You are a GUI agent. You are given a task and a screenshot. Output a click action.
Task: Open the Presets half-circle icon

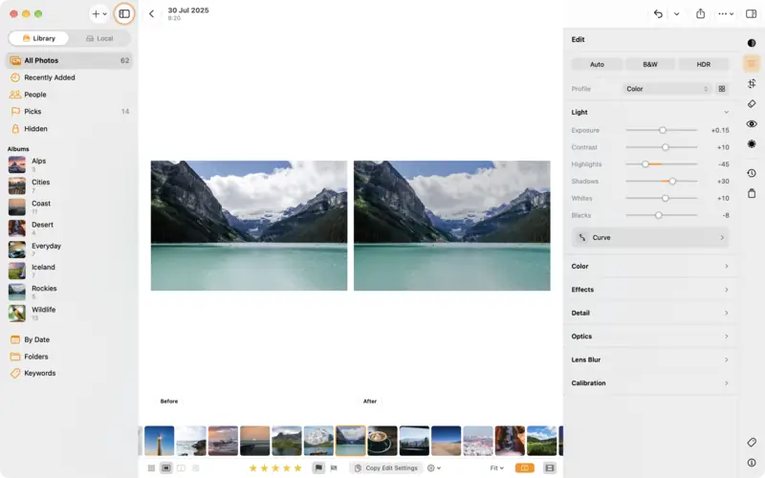[x=752, y=43]
